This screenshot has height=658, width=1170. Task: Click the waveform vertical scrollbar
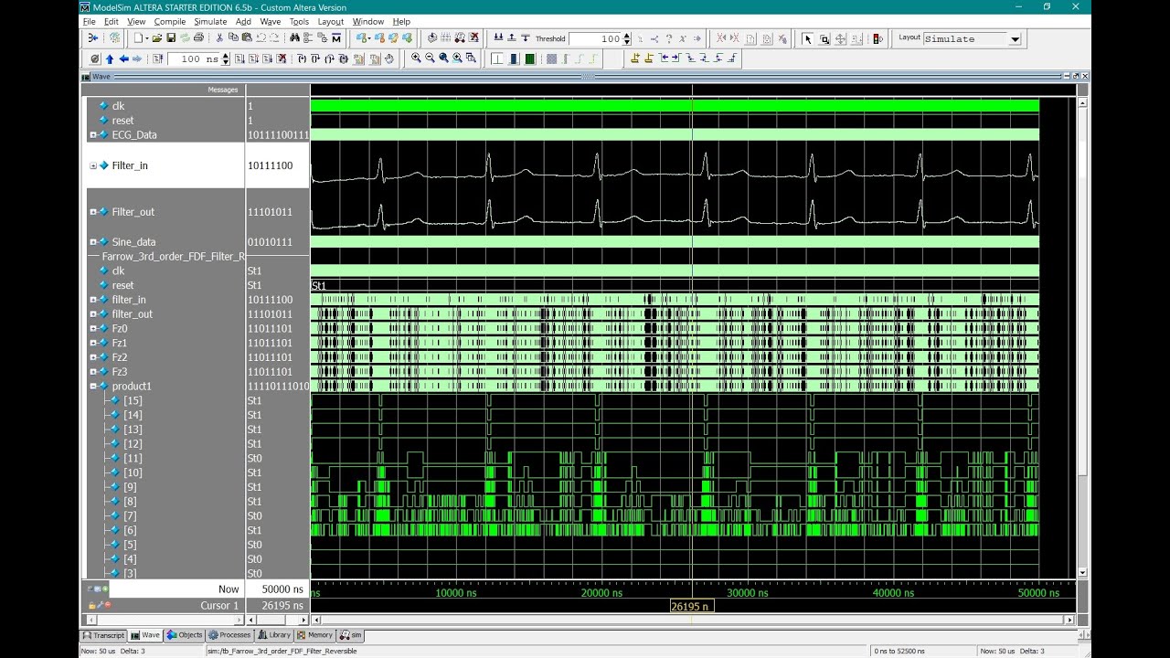[x=1083, y=336]
